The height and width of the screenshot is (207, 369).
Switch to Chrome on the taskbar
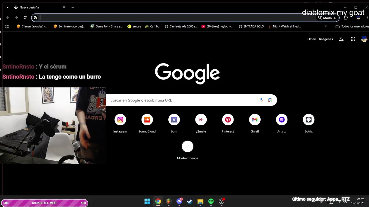tap(158, 201)
